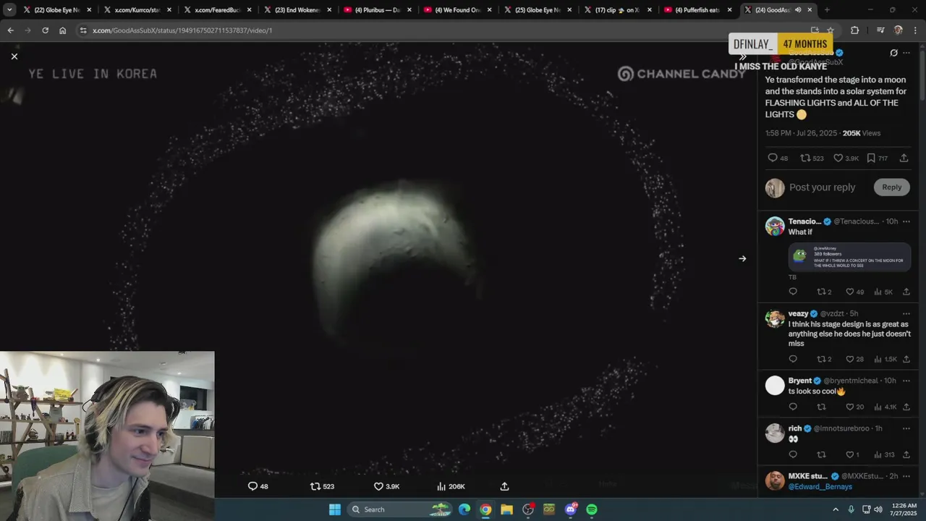View analytics 5K on Tenacious reply
Viewport: 926px width, 521px height.
(x=883, y=292)
